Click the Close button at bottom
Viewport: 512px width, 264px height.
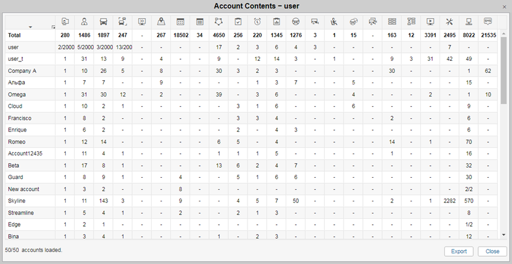[492, 251]
